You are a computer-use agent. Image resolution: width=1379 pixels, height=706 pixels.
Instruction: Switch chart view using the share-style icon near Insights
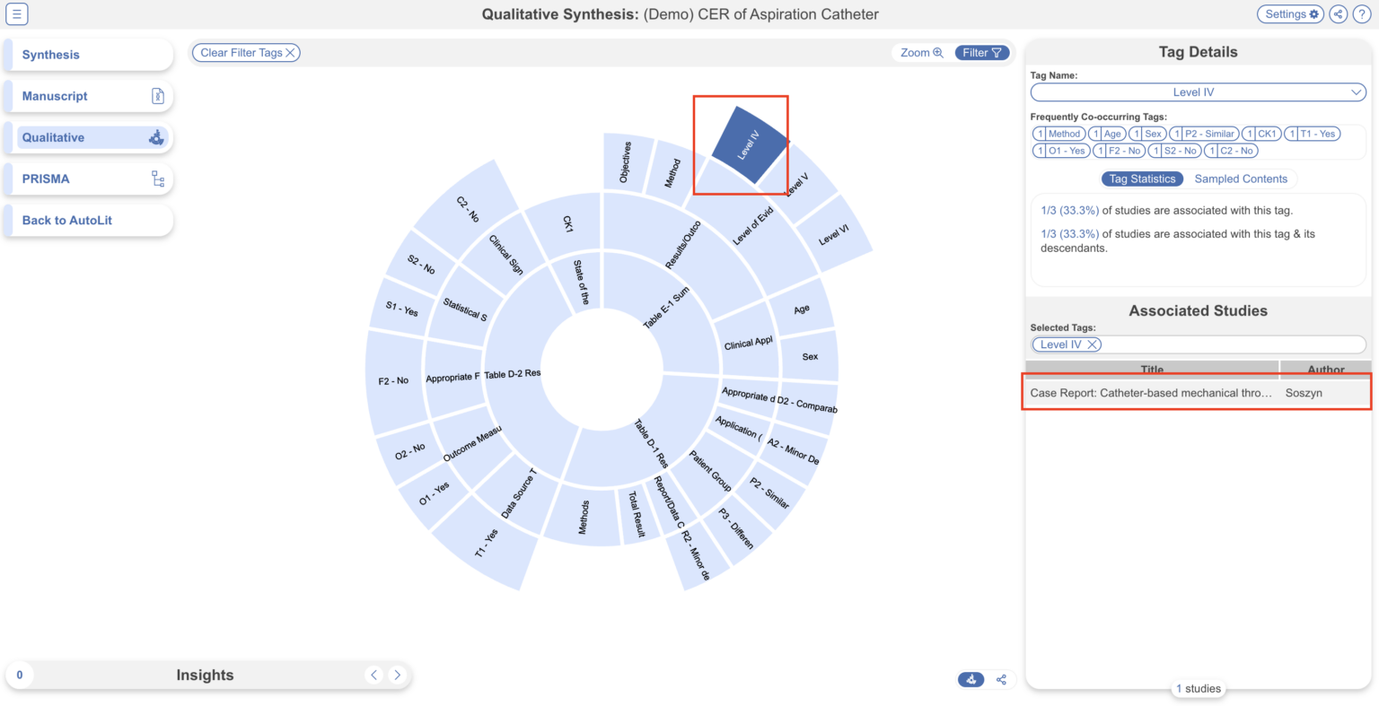[x=1001, y=679]
